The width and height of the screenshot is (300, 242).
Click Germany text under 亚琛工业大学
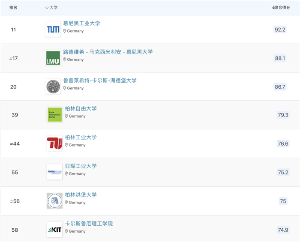tap(77, 174)
